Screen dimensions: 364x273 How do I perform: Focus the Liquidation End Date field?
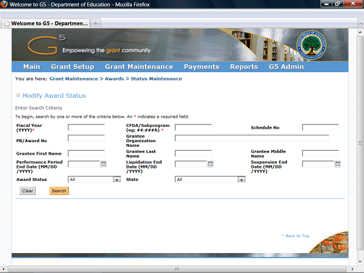[x=191, y=164]
